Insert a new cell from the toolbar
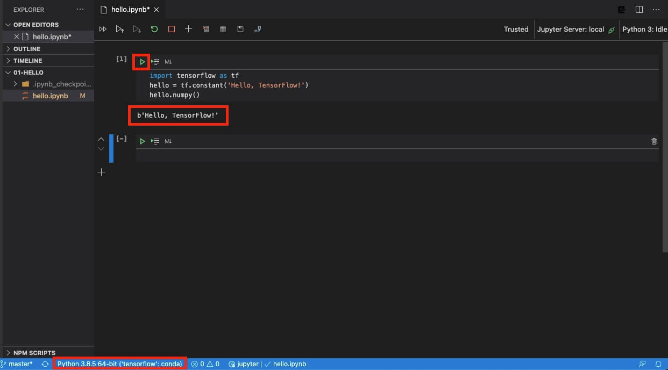 pos(189,29)
